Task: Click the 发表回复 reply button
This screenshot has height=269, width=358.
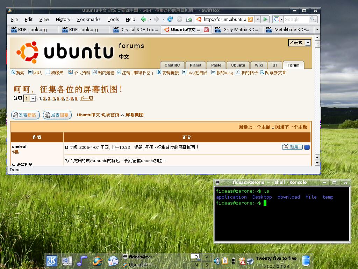Action: pyautogui.click(x=57, y=115)
